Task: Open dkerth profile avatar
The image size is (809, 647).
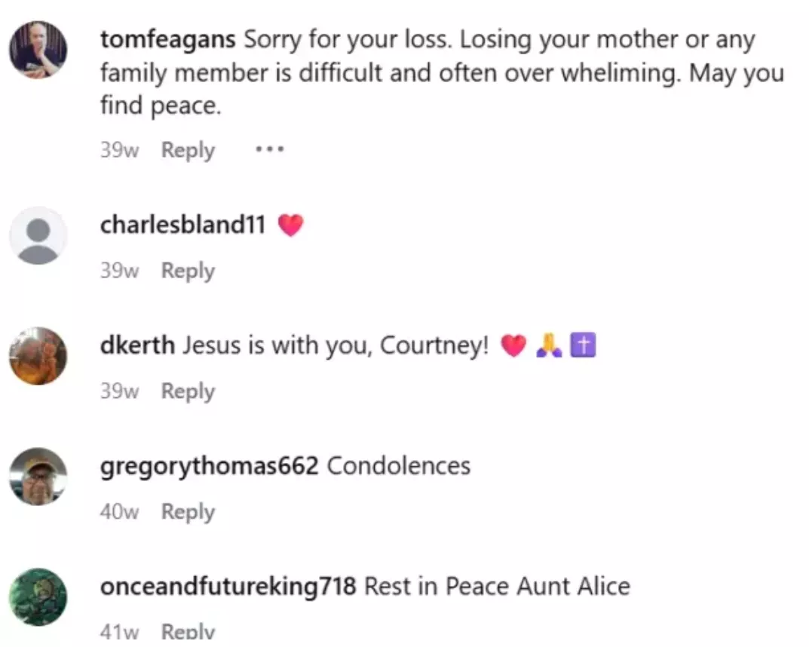Action: pos(38,356)
